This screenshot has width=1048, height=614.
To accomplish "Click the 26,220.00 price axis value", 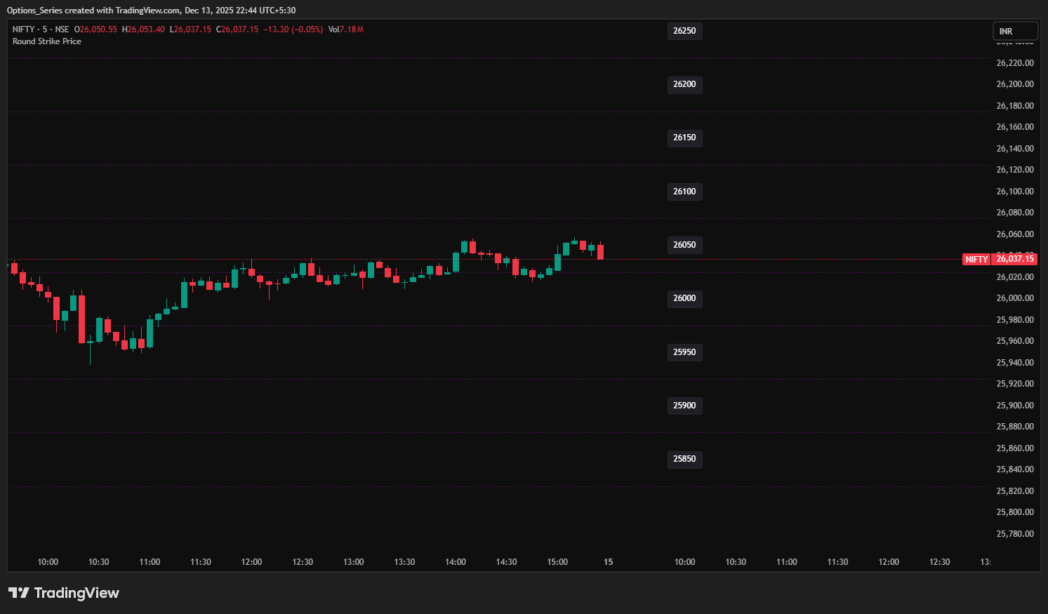I will (1015, 63).
